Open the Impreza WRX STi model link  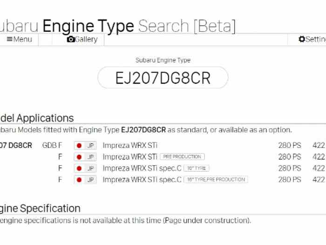tap(130, 146)
